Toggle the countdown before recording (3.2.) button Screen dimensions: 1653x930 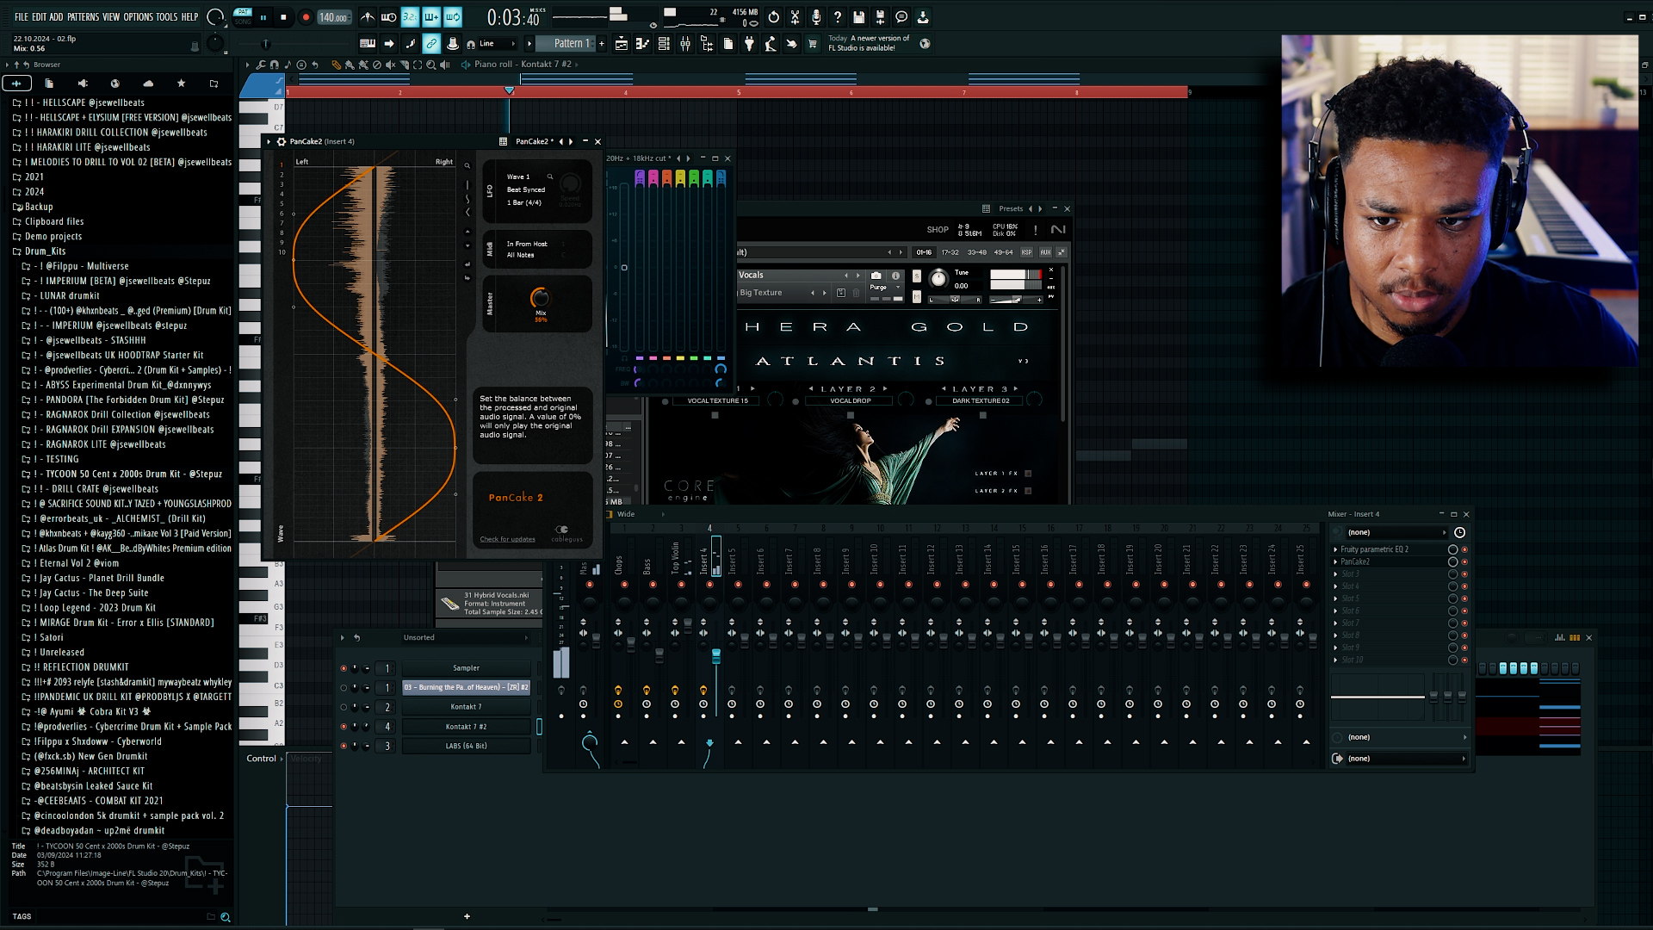(410, 17)
